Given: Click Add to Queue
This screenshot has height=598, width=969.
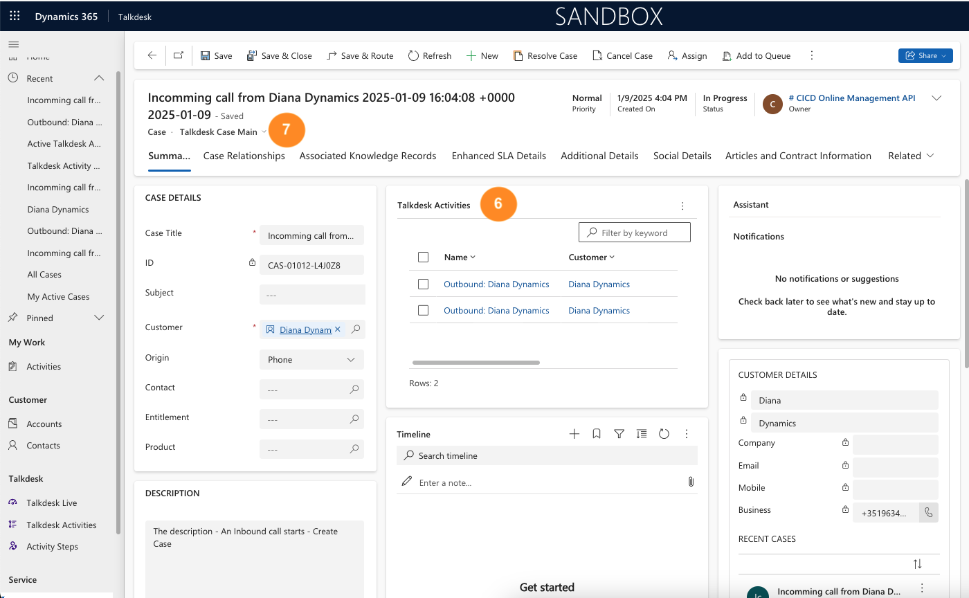Looking at the screenshot, I should coord(756,55).
